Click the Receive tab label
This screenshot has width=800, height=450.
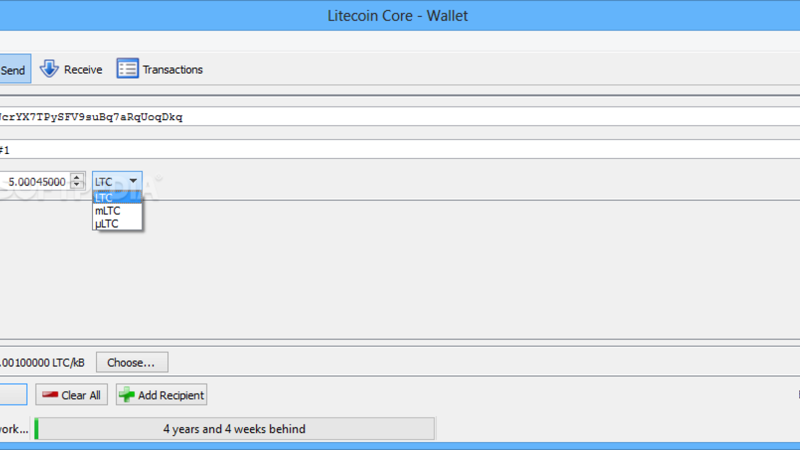pos(83,69)
